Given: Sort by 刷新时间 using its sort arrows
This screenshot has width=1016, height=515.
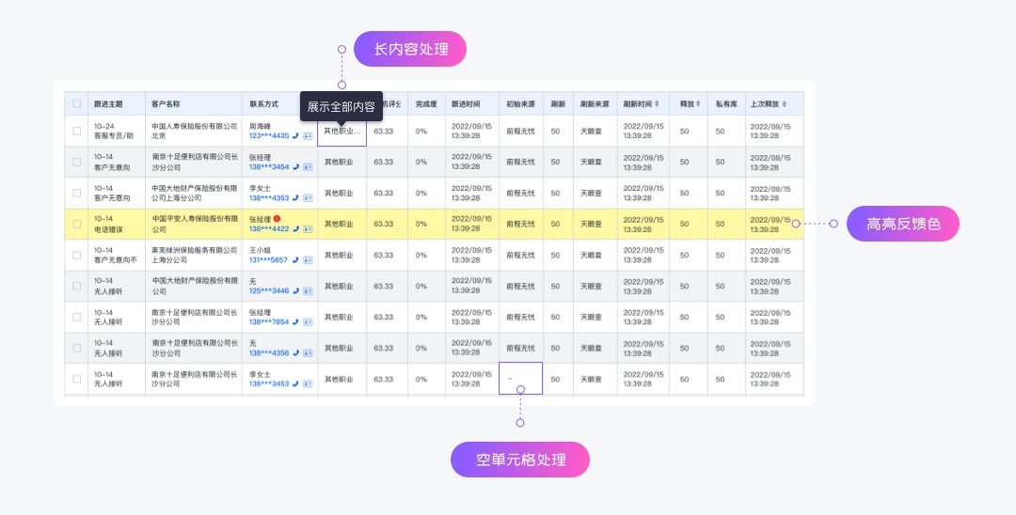Looking at the screenshot, I should (658, 103).
